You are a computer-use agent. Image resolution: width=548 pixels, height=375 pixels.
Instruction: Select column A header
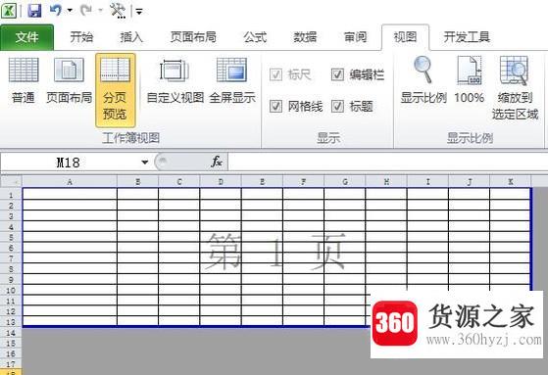click(70, 181)
